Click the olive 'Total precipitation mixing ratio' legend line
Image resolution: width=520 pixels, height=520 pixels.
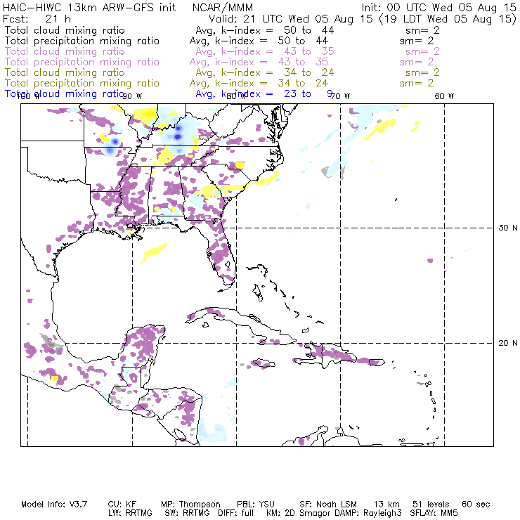pos(82,83)
